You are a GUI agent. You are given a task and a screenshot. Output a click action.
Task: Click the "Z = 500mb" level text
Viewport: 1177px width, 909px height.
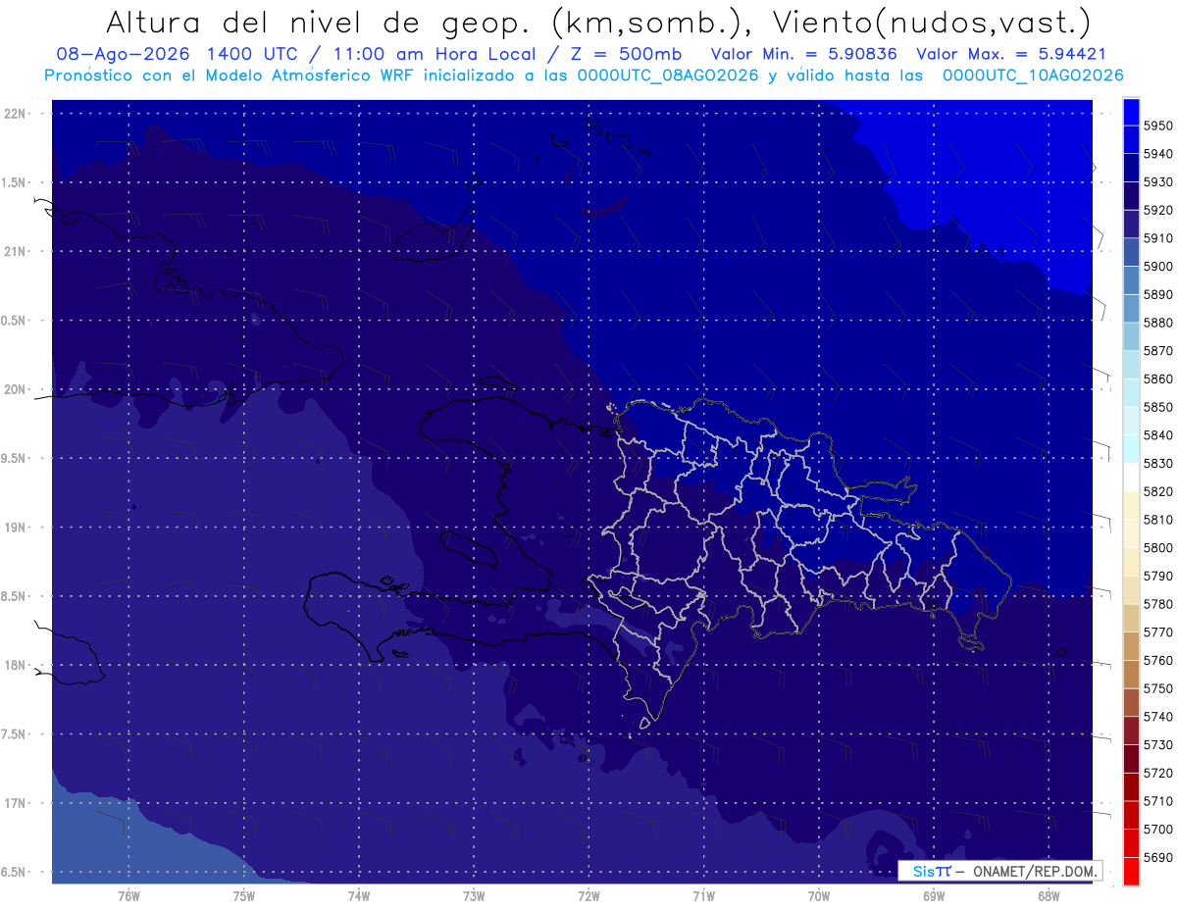[x=626, y=54]
